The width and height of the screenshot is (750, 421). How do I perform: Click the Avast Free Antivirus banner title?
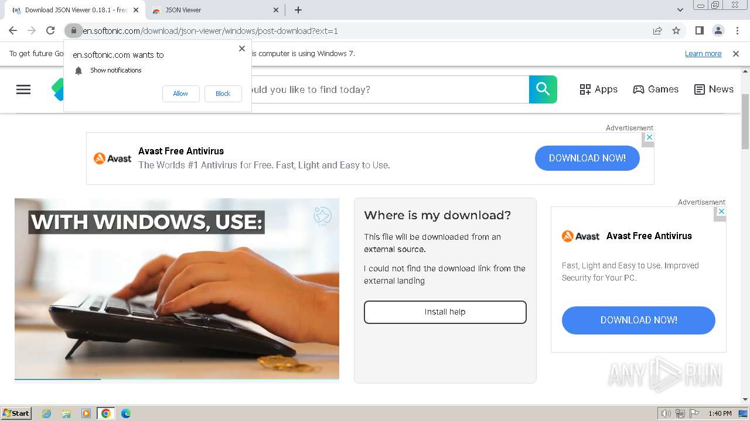[x=181, y=151]
